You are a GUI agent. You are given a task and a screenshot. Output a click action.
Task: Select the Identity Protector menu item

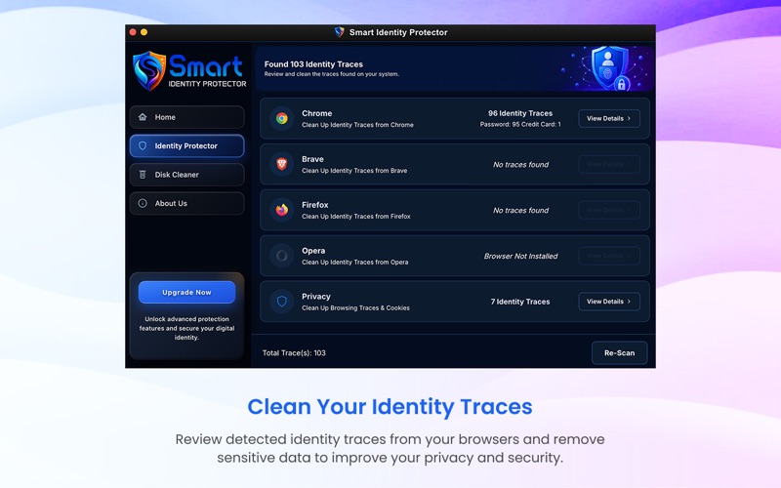[x=186, y=145]
